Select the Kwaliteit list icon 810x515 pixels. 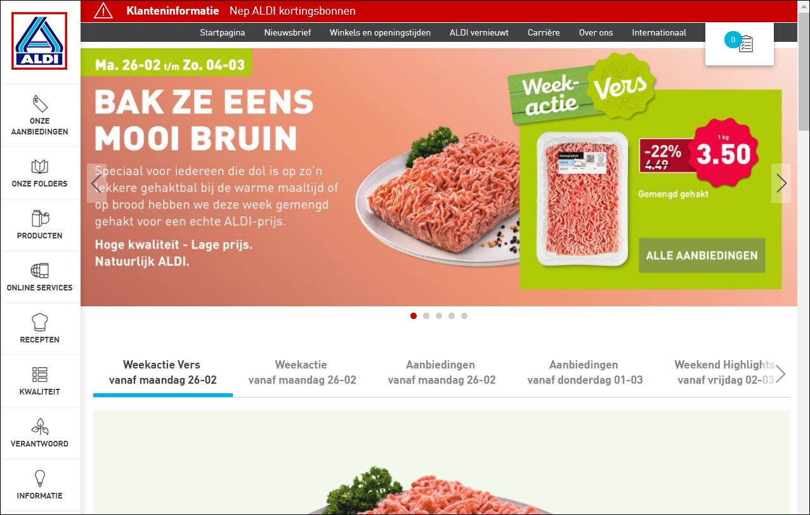click(40, 374)
